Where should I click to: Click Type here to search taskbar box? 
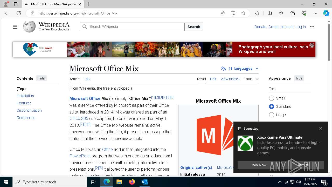(50, 182)
